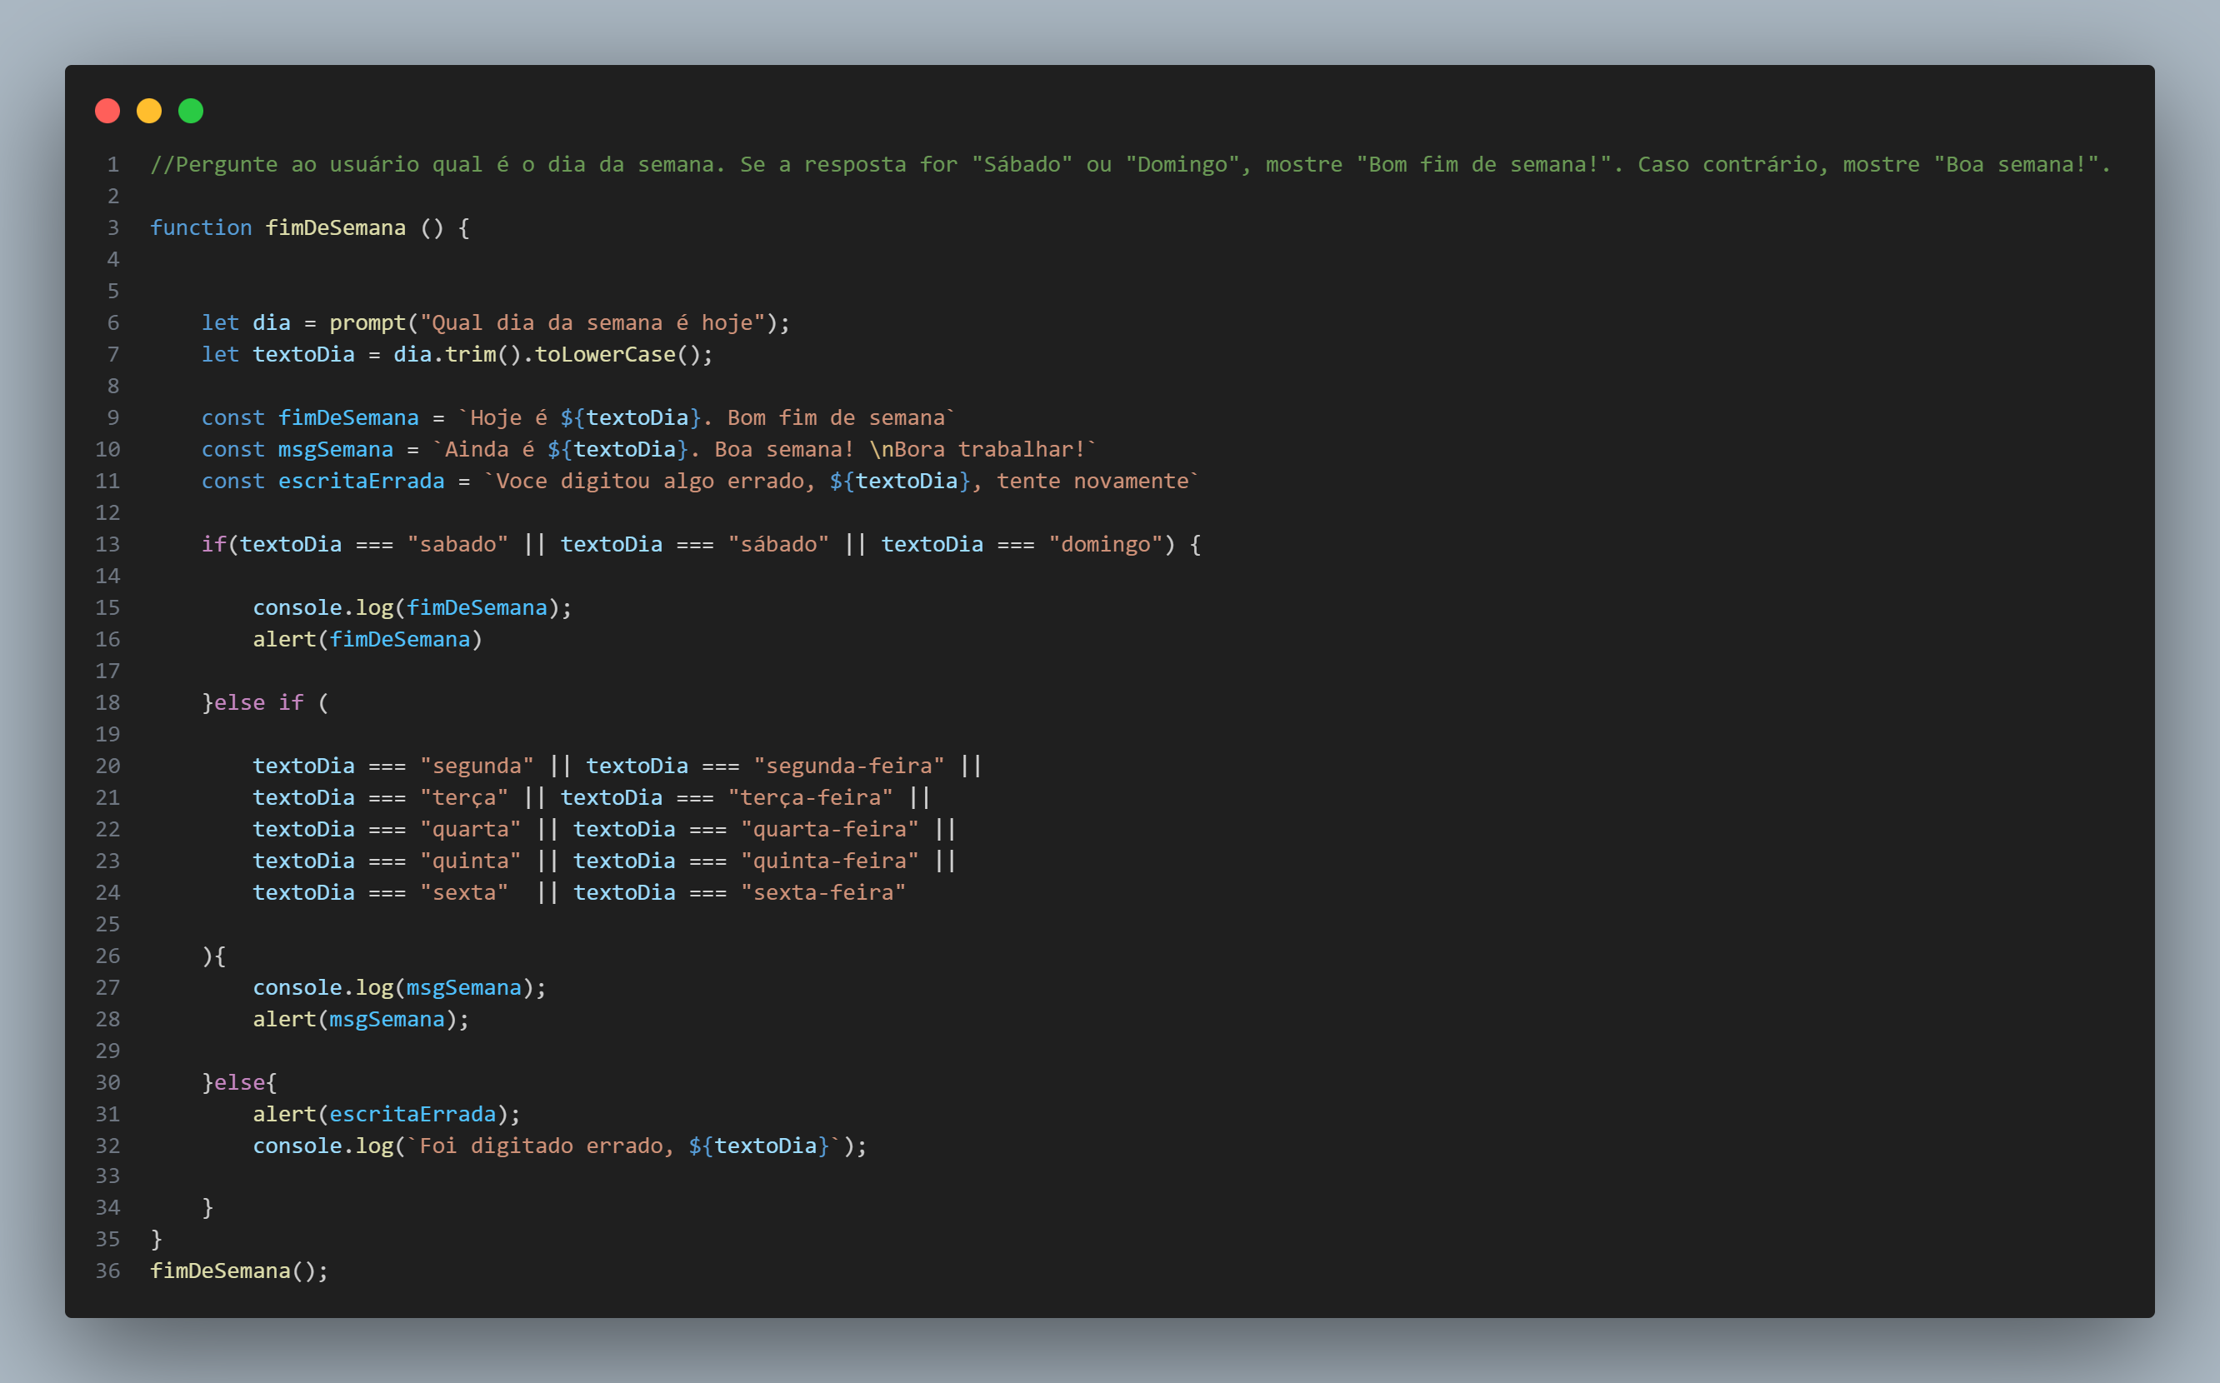Click toLowerCase method on line 7

click(605, 355)
